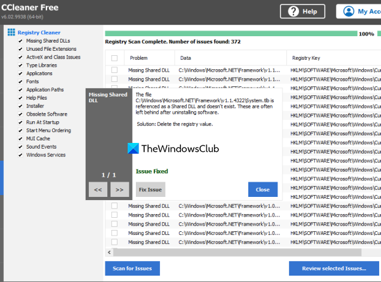
Task: Toggle the Help Files checkbox
Action: (20, 98)
